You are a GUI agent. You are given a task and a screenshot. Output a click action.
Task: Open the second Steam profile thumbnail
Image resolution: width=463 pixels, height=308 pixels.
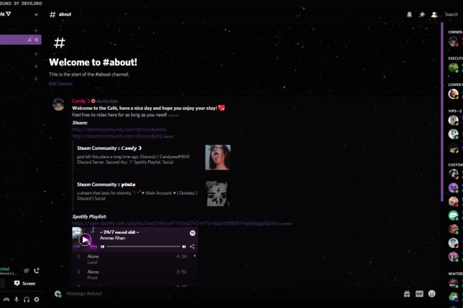coord(218,194)
